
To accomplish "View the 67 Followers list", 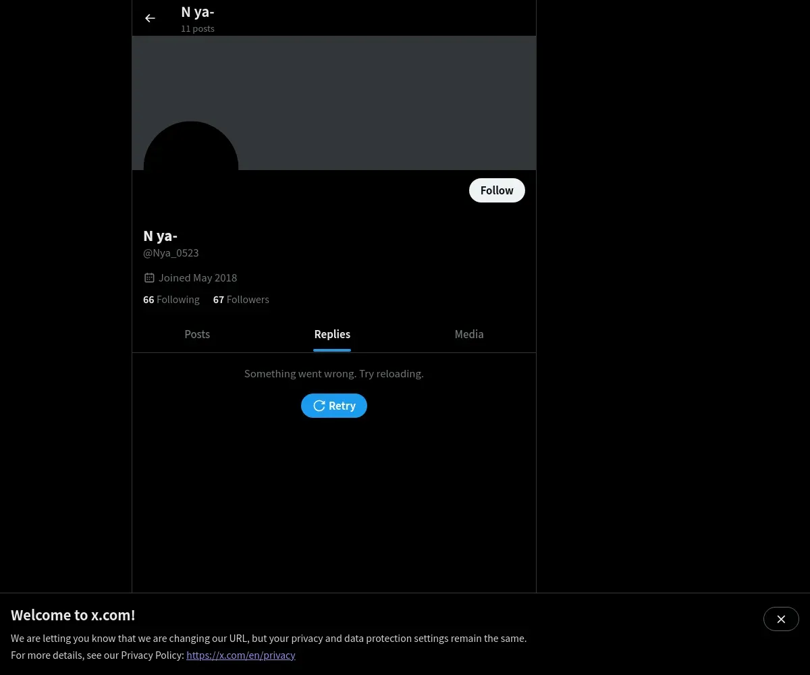I will (x=241, y=300).
